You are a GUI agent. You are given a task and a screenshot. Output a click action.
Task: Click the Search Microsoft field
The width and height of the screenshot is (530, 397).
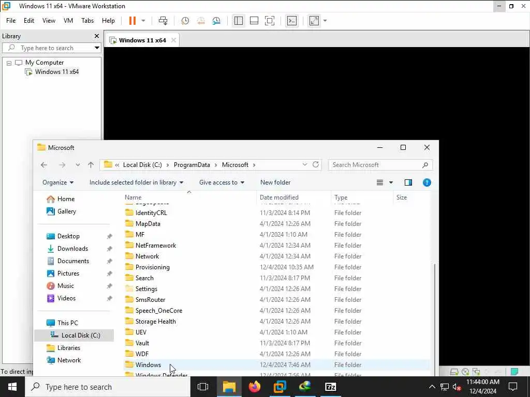click(x=380, y=165)
